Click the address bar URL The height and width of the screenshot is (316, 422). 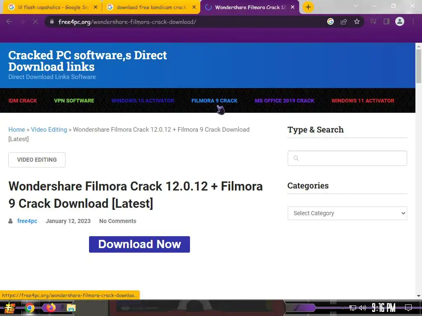127,22
